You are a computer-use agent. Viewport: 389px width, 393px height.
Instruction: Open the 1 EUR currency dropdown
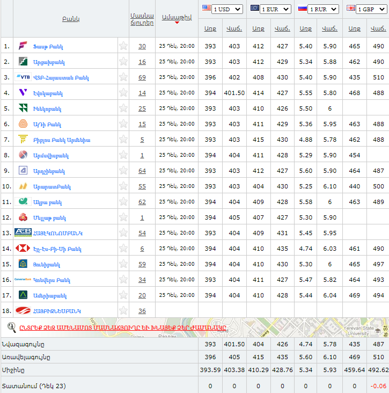pyautogui.click(x=275, y=9)
